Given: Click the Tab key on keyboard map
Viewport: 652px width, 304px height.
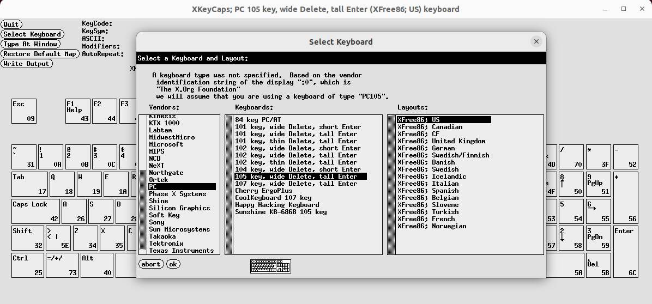Looking at the screenshot, I should coord(29,184).
